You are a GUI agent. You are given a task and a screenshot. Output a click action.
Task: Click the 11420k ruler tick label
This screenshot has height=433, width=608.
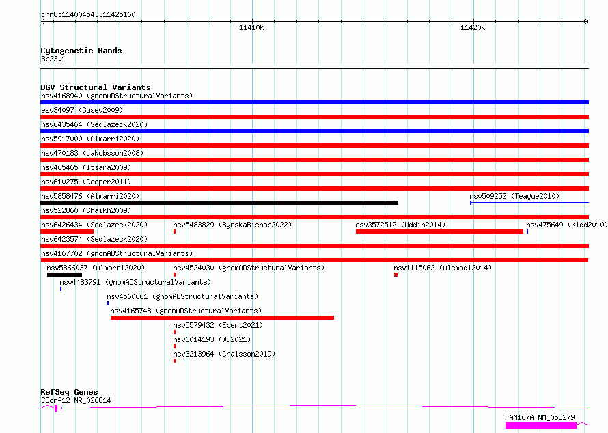click(x=473, y=27)
